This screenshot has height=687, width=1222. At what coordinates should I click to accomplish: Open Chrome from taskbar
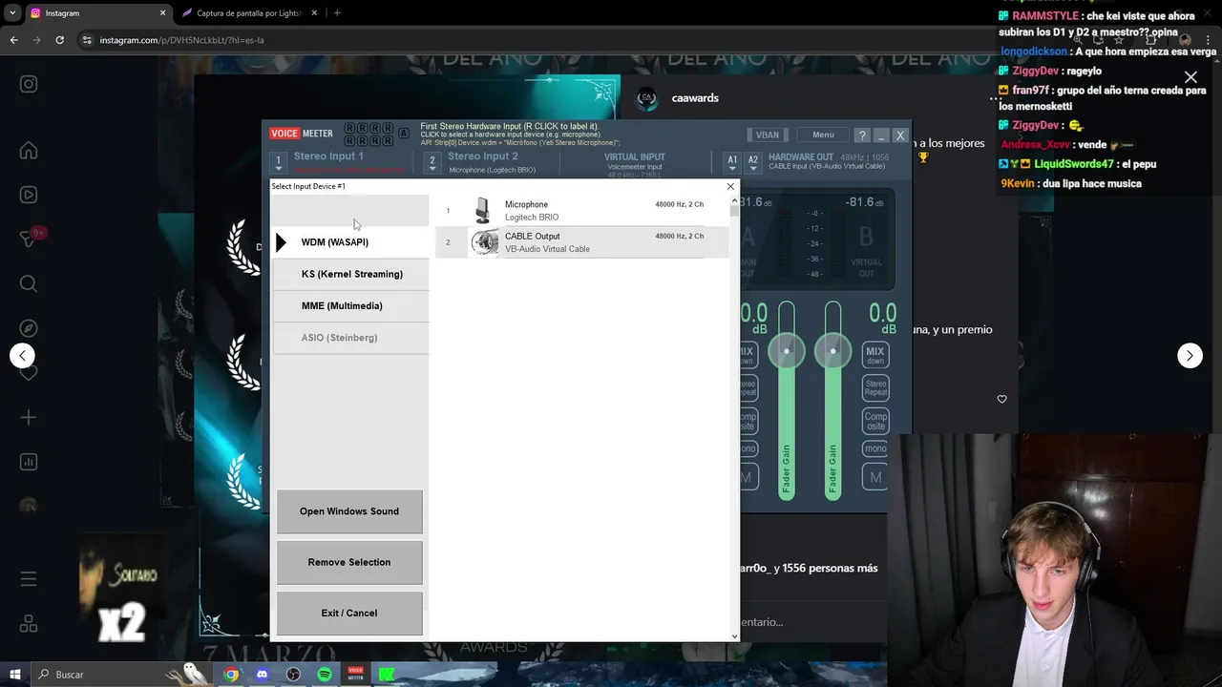pyautogui.click(x=231, y=675)
